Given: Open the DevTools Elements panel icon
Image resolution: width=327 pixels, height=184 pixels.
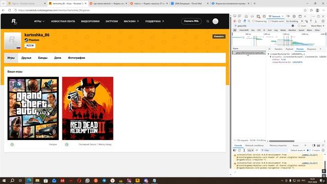Looking at the screenshot, I should [252, 16].
